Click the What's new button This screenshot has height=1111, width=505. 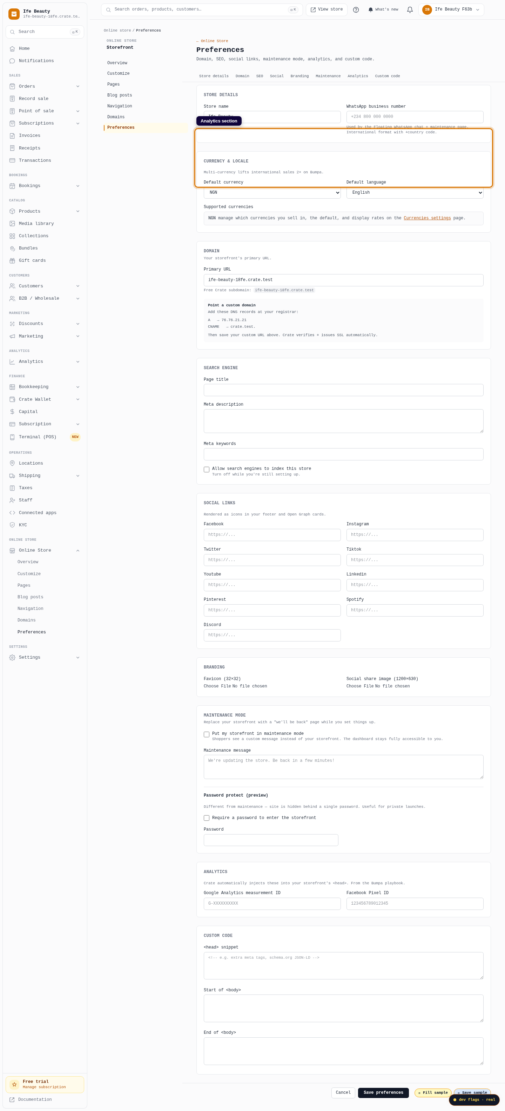[383, 9]
